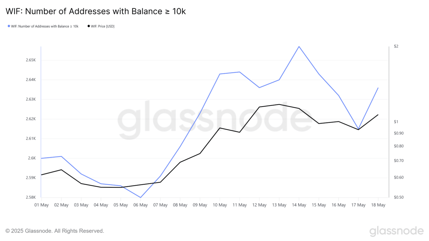Select the $1 price axis label
429x241 pixels.
click(x=396, y=122)
